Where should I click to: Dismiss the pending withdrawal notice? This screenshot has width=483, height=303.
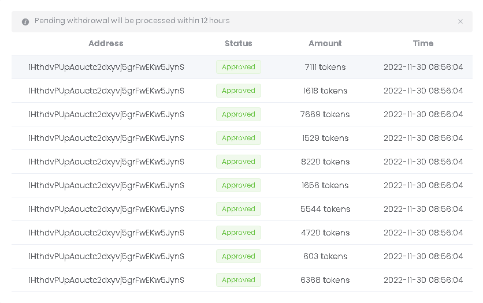(460, 21)
